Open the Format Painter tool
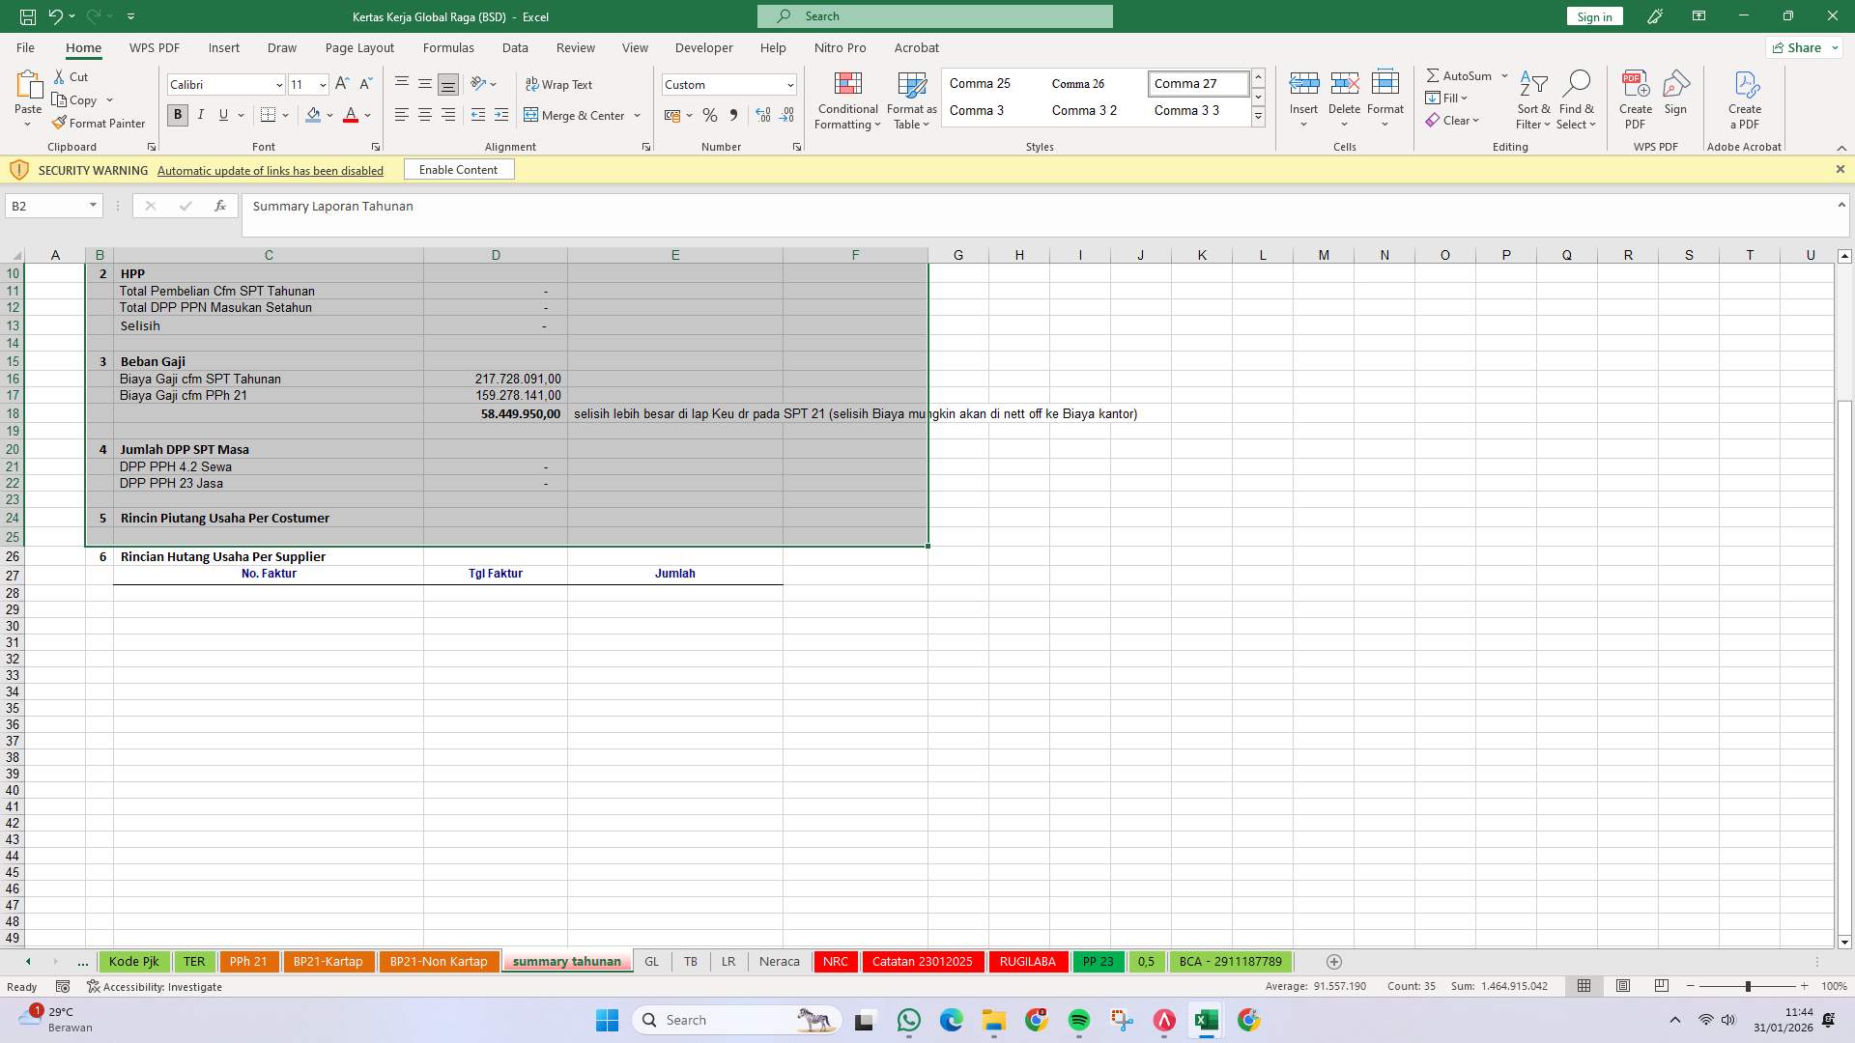Viewport: 1855px width, 1043px height. 100,123
